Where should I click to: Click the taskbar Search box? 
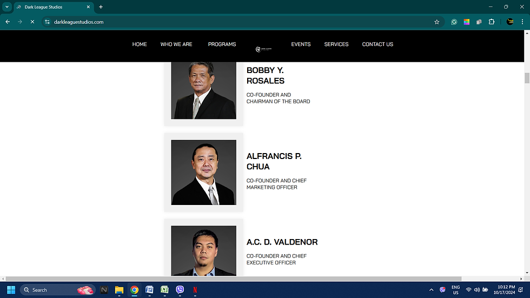(x=58, y=290)
